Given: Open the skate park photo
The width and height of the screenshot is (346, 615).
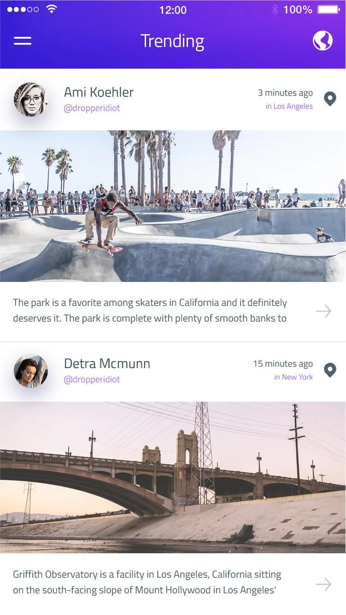Looking at the screenshot, I should 173,206.
